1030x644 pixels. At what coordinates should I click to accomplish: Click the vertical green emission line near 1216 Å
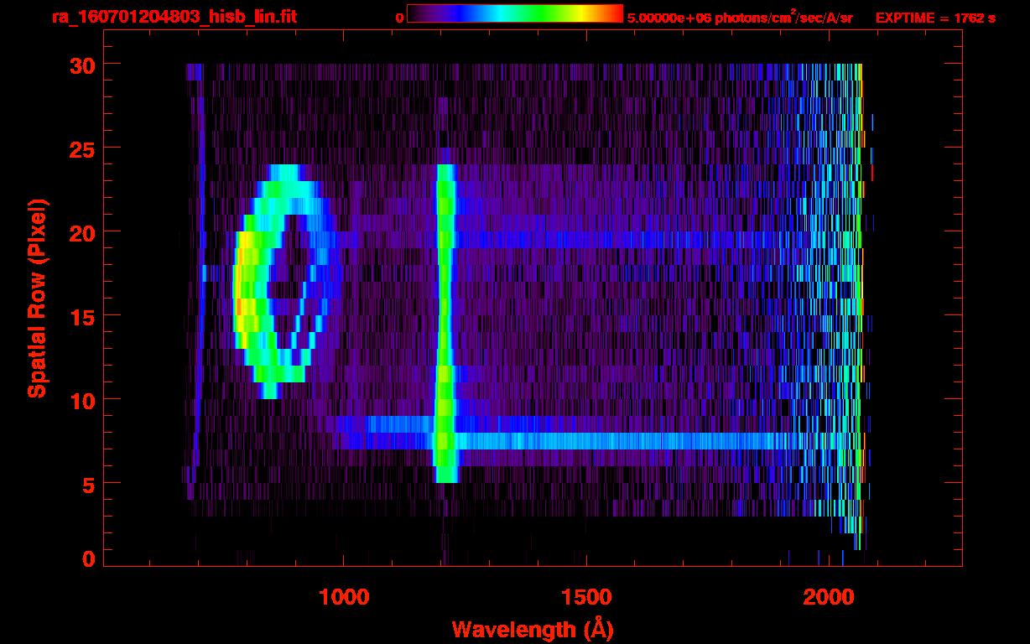click(x=445, y=324)
